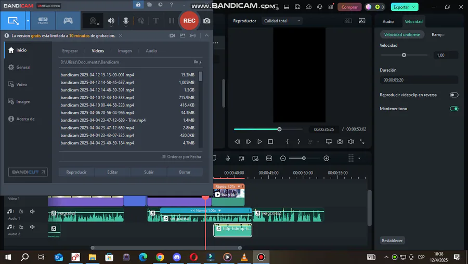
Task: Click the image scope icon above Filmora preview
Action: tap(362, 21)
